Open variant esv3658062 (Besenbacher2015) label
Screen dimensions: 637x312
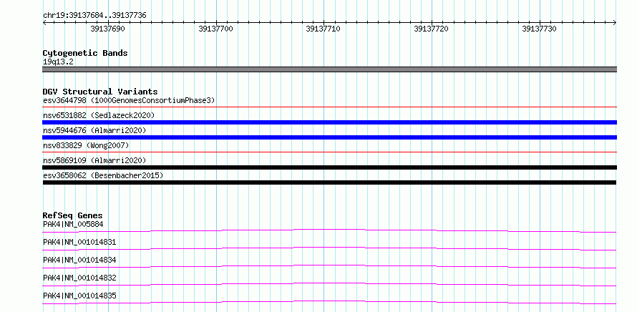[103, 175]
